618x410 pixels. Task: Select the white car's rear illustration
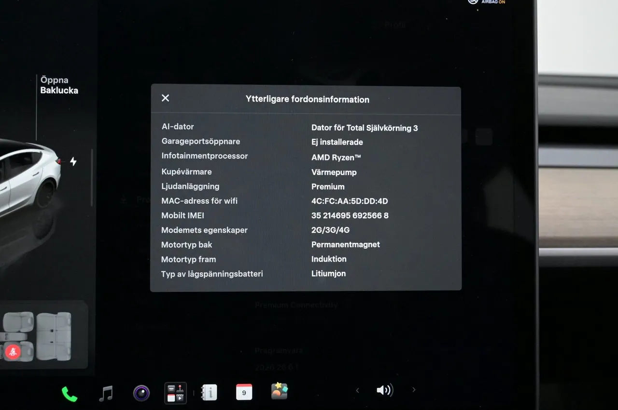[x=30, y=178]
